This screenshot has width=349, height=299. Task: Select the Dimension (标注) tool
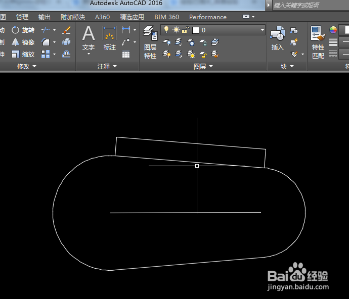pyautogui.click(x=110, y=38)
